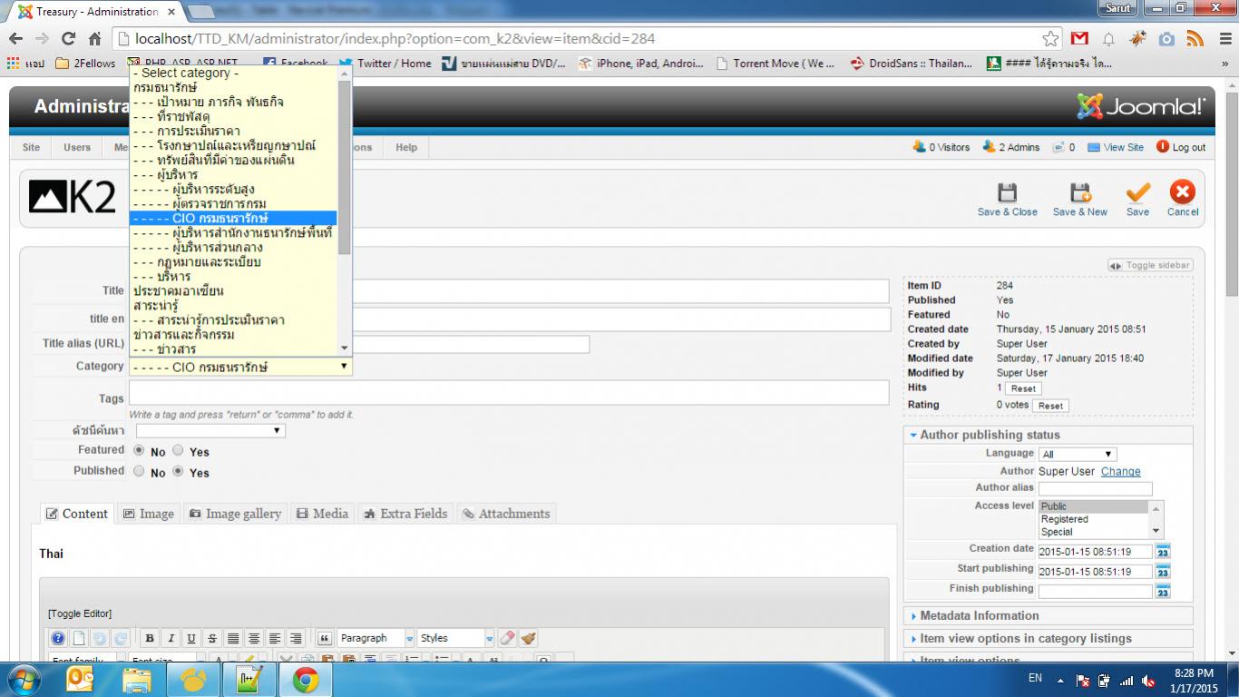
Task: Open the Language dropdown set to All
Action: coord(1078,454)
